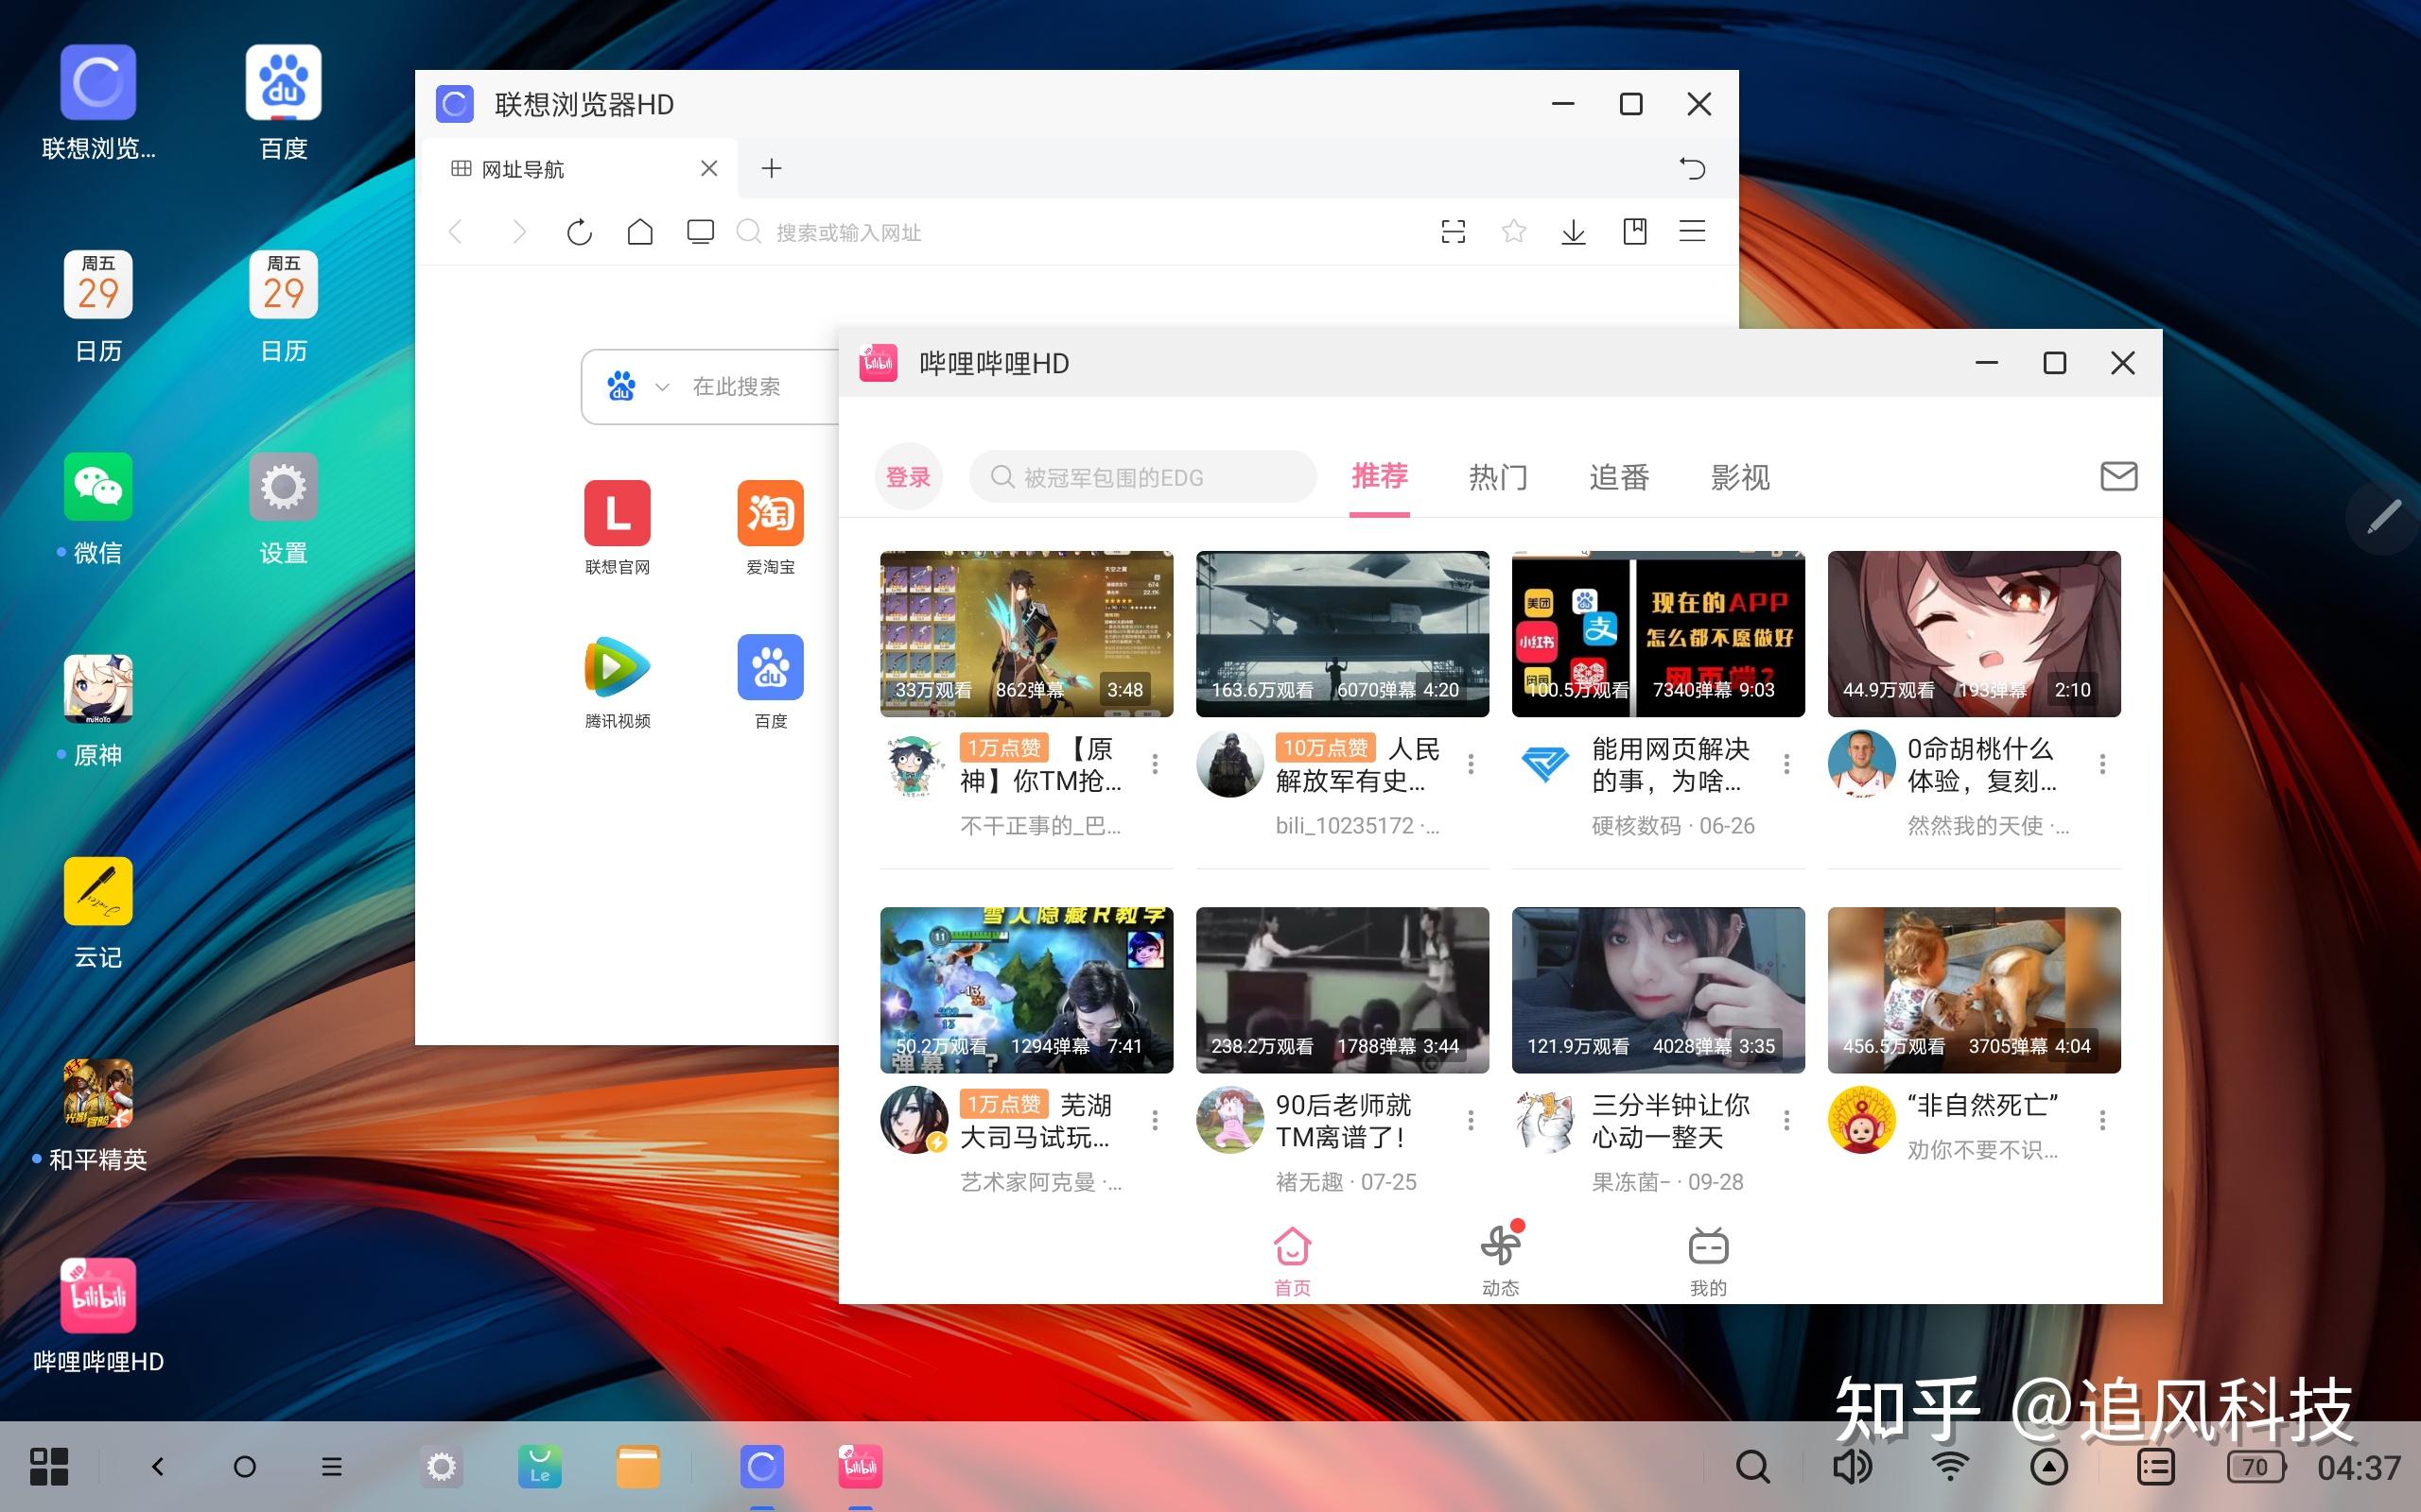The width and height of the screenshot is (2421, 1512).
Task: Open more options for 90后老师就TM离谱了 video
Action: [1471, 1120]
